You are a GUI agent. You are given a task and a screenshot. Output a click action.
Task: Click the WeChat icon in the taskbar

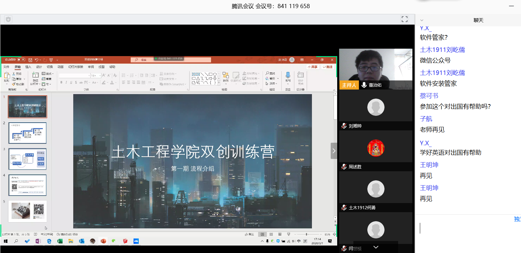pyautogui.click(x=114, y=241)
